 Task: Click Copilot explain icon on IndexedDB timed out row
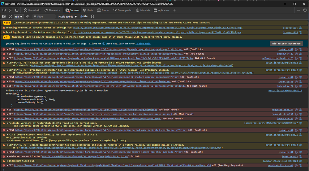point(301,161)
